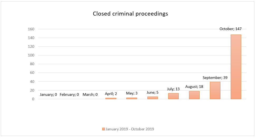Select the September bar
The height and width of the screenshot is (138, 256).
215,91
